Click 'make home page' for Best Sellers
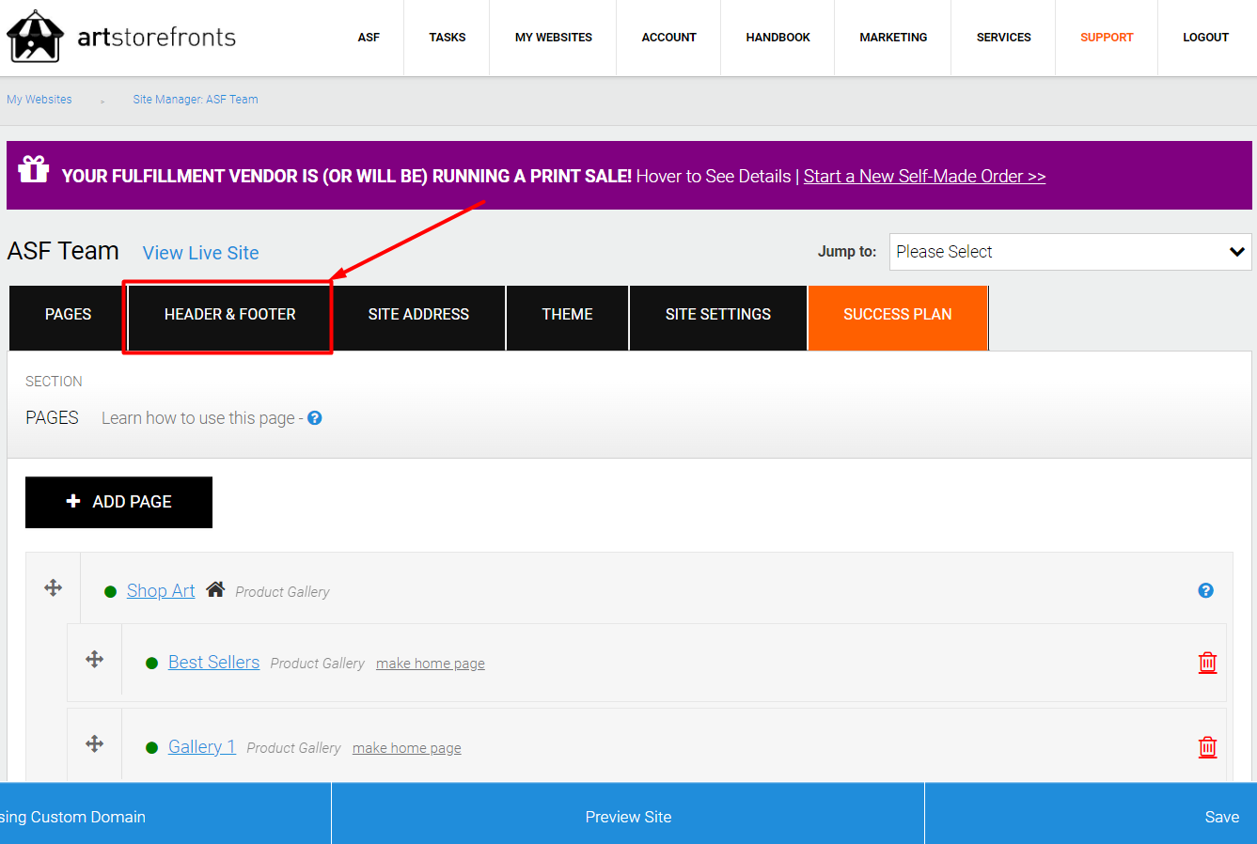The height and width of the screenshot is (844, 1257). 431,664
